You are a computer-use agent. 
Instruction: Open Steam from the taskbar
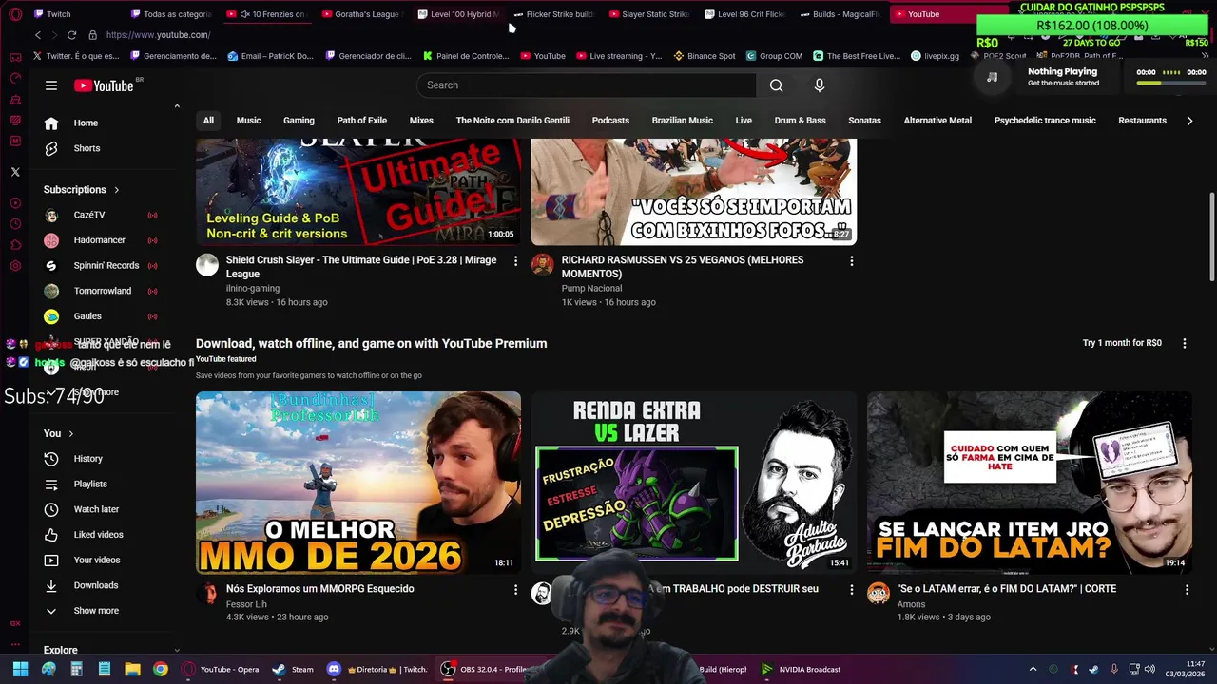tap(293, 669)
